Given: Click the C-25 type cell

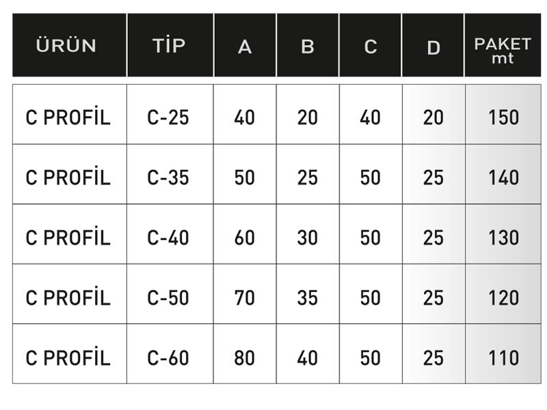Looking at the screenshot, I should (170, 114).
